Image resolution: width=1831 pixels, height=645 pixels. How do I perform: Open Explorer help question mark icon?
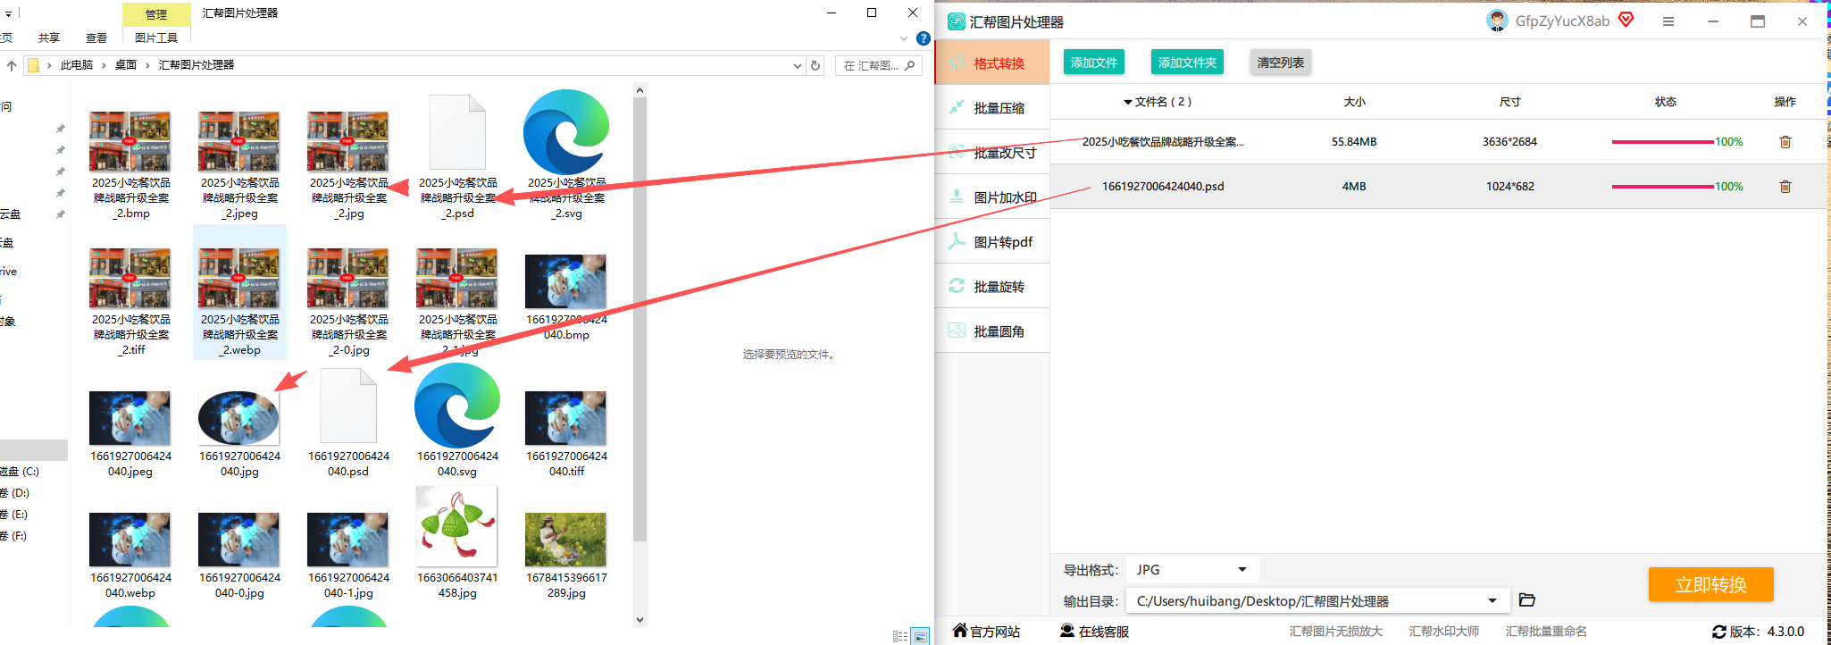tap(924, 38)
